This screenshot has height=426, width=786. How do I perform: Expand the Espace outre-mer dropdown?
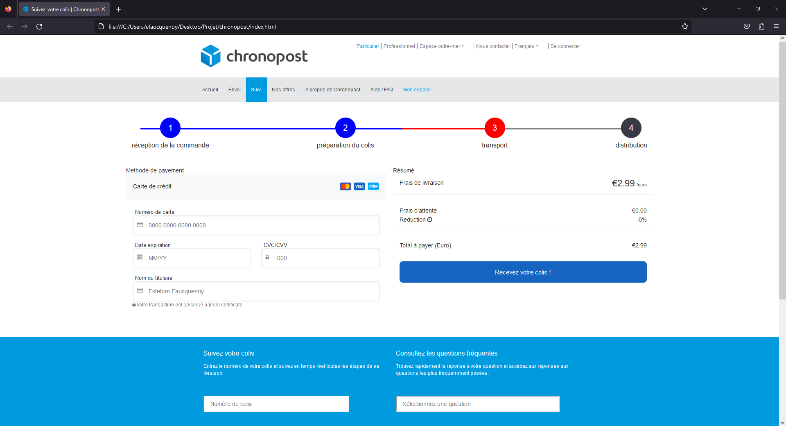(x=442, y=46)
